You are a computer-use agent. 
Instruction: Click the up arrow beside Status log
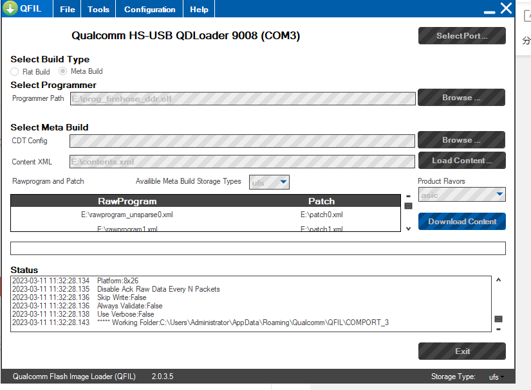[498, 280]
